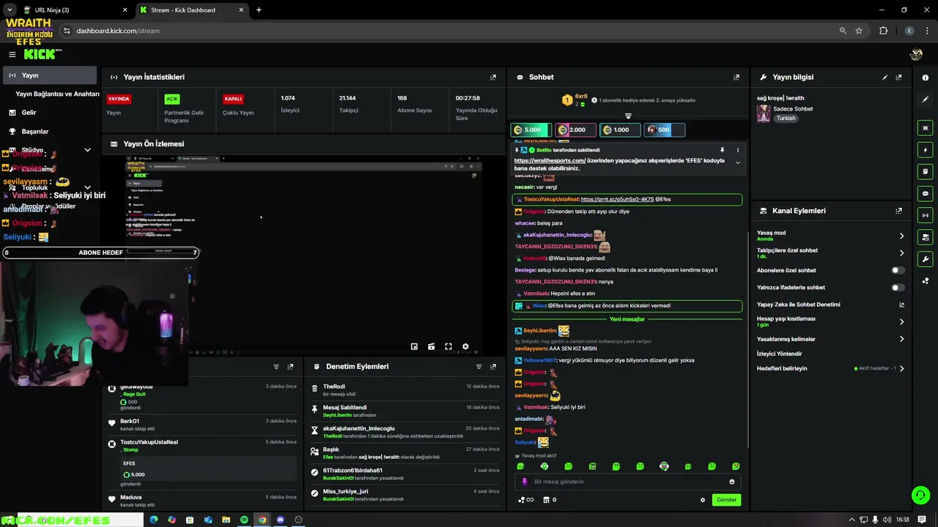Bookmark this page with star icon
938x527 pixels.
859,31
